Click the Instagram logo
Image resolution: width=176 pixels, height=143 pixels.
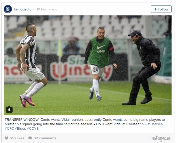pyautogui.click(x=160, y=138)
